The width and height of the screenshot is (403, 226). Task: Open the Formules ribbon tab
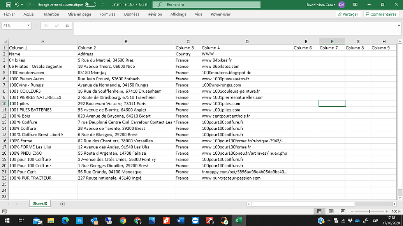click(x=107, y=14)
